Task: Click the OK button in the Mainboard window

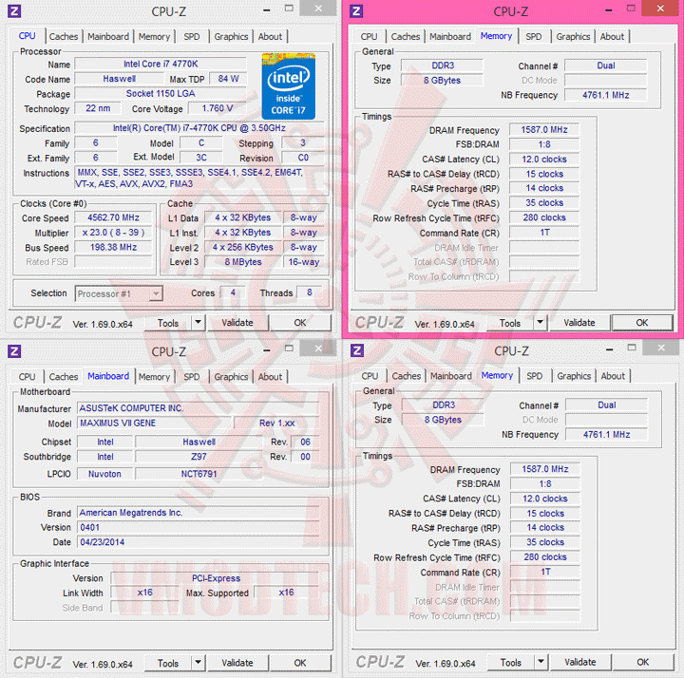Action: 300,663
